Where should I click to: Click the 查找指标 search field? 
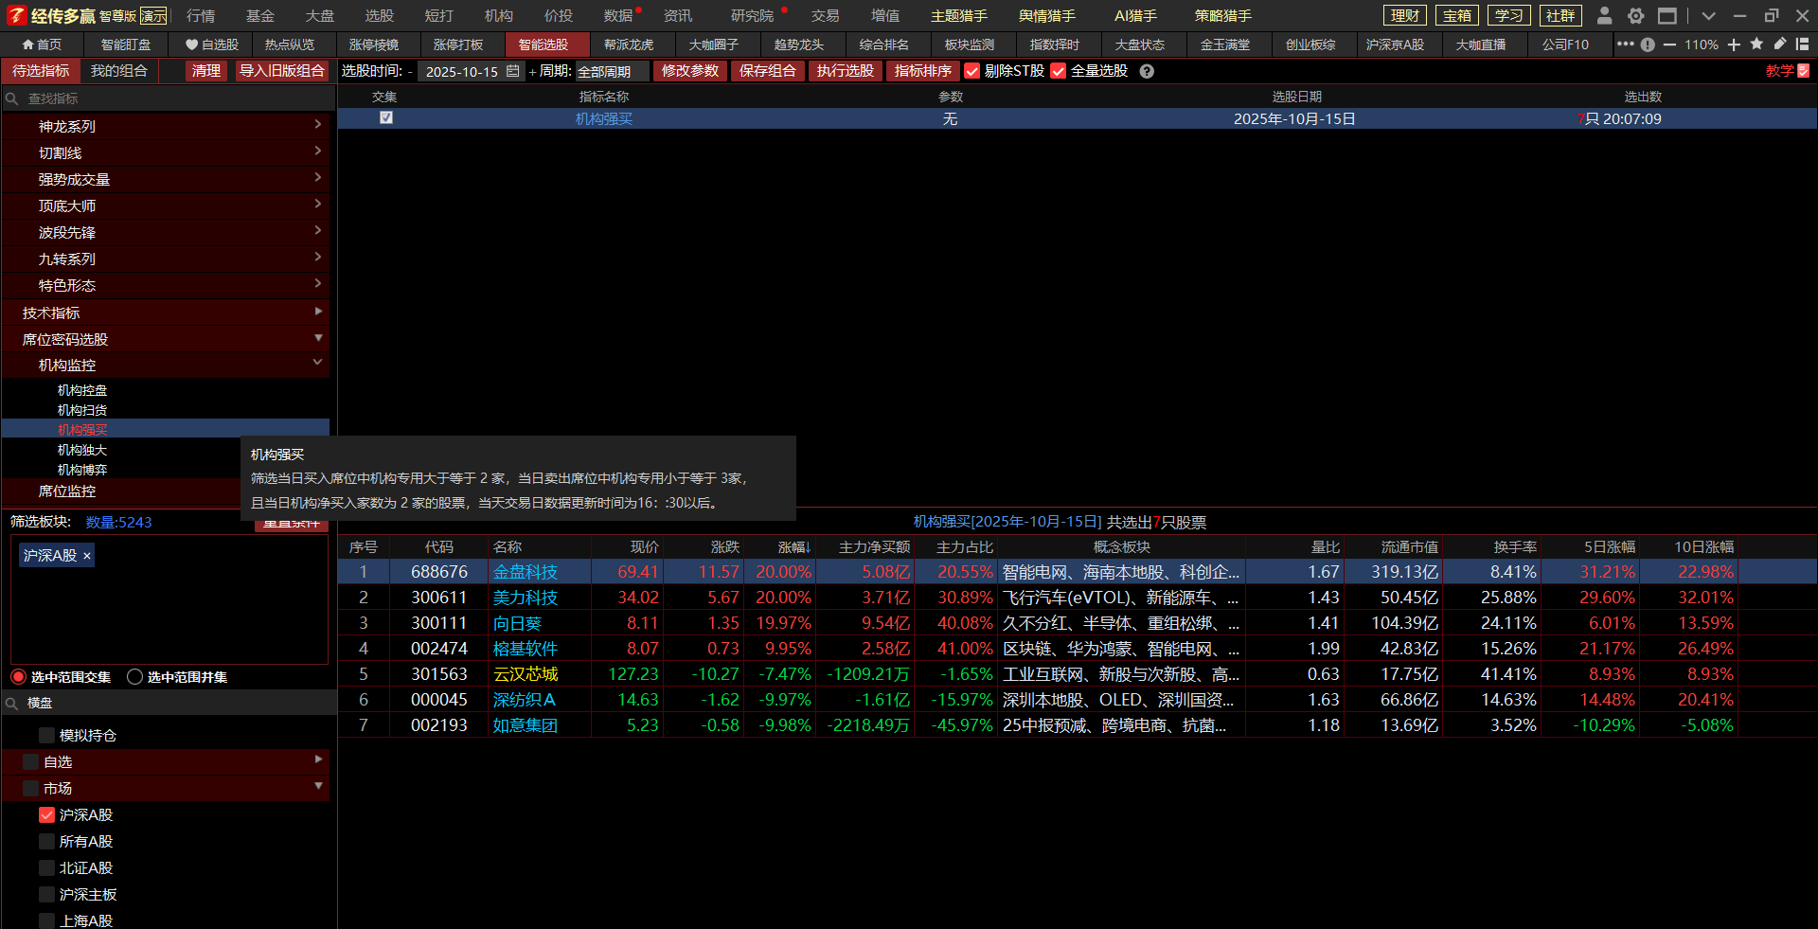(170, 98)
